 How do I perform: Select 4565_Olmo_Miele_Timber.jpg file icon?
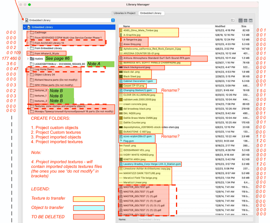click(121, 30)
